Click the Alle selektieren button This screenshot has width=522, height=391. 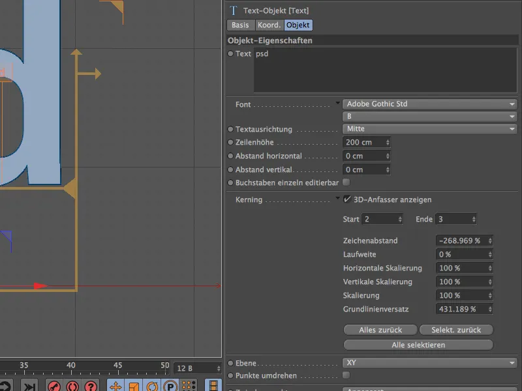pyautogui.click(x=418, y=345)
